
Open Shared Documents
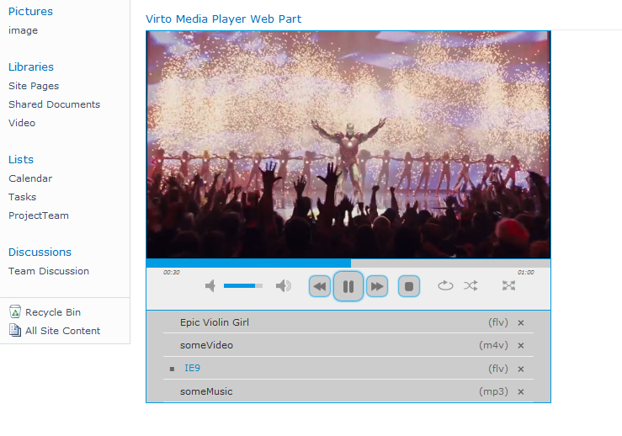coord(55,104)
